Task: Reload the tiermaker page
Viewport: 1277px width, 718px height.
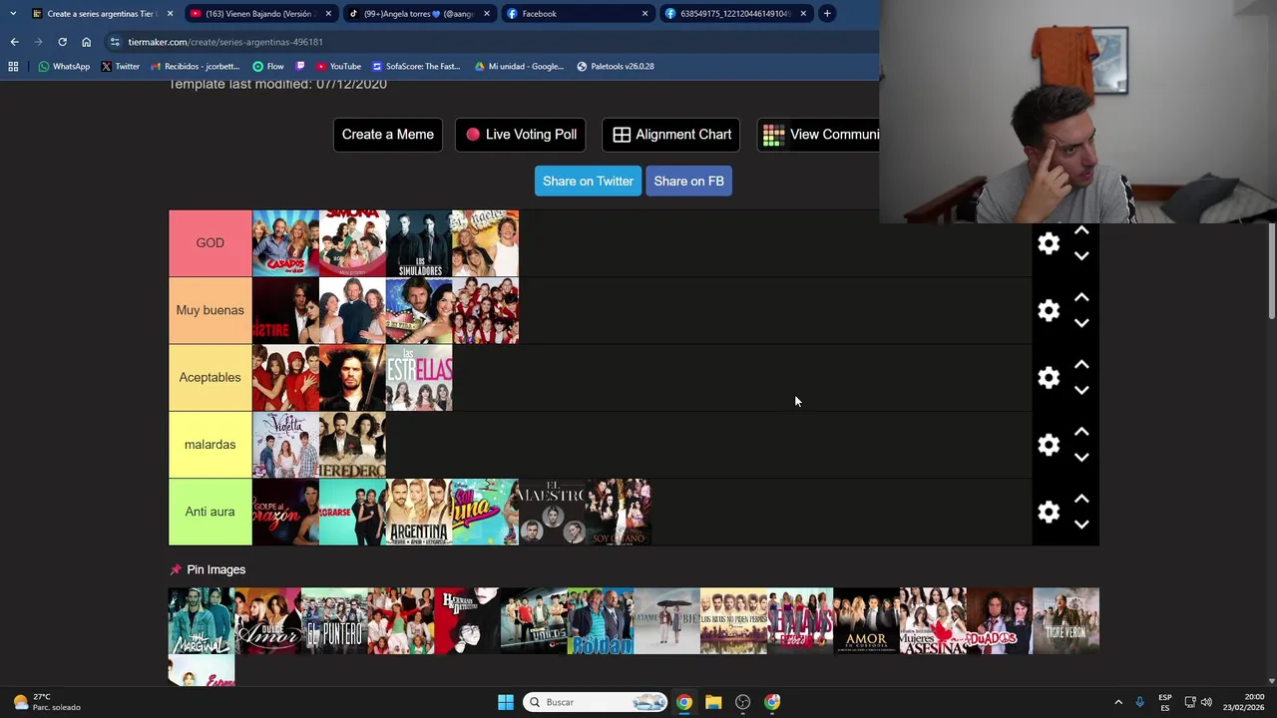Action: (x=62, y=42)
